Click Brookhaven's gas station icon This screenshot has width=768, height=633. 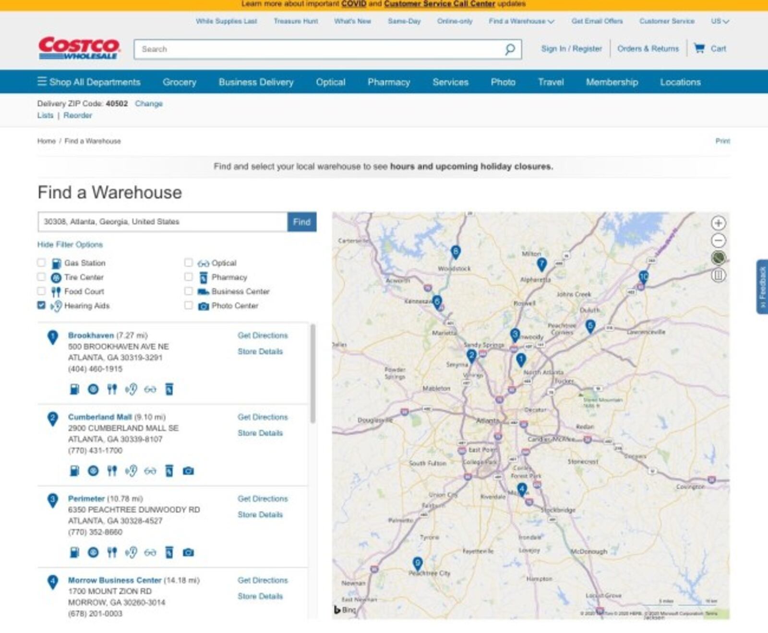coord(74,389)
